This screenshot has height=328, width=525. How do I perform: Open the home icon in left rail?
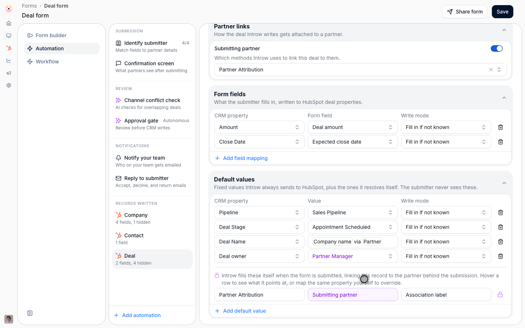point(9,23)
